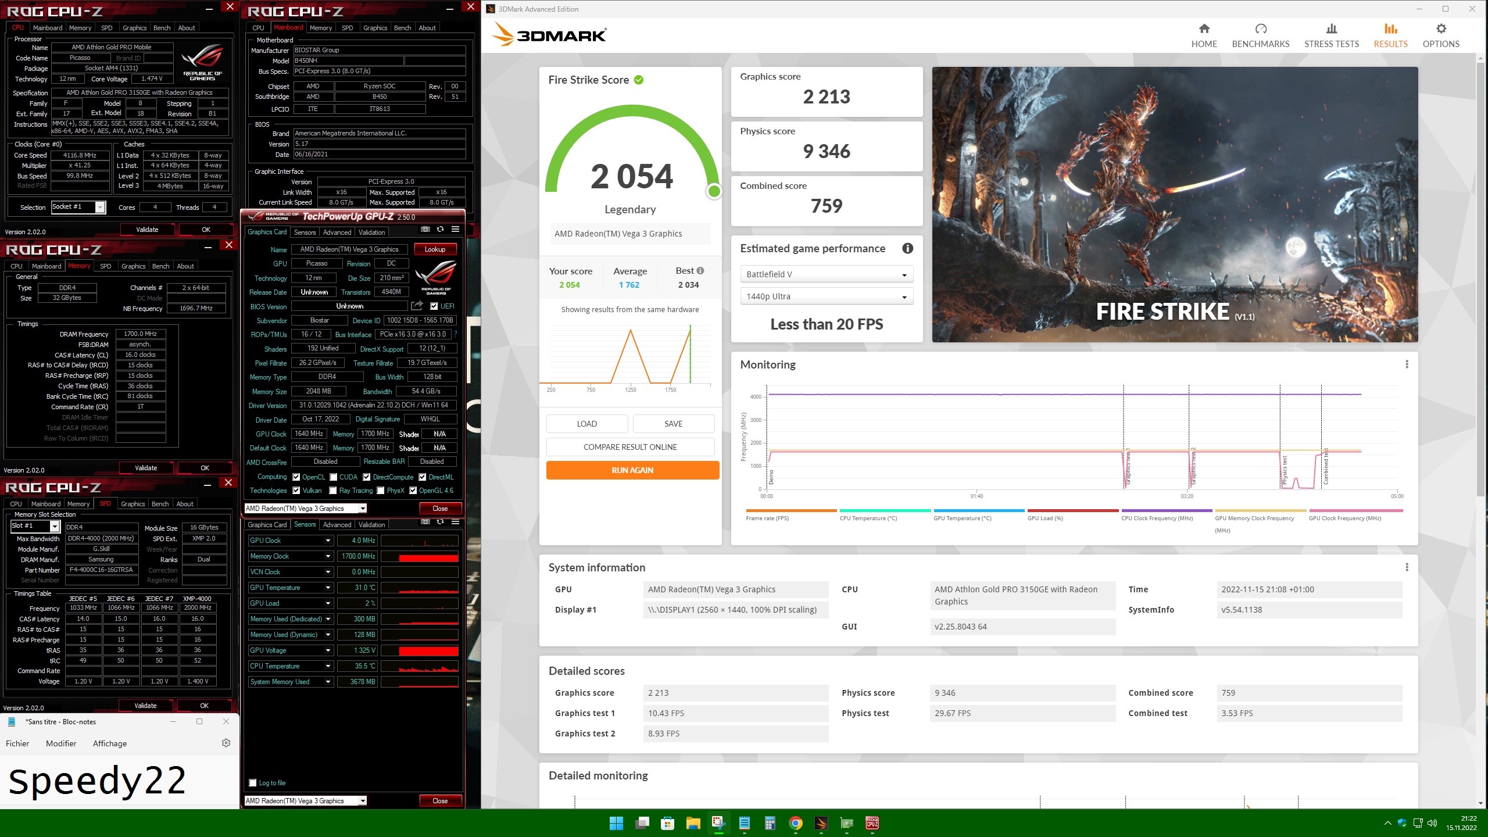Open Chrome from the taskbar
The width and height of the screenshot is (1488, 837).
pyautogui.click(x=796, y=823)
